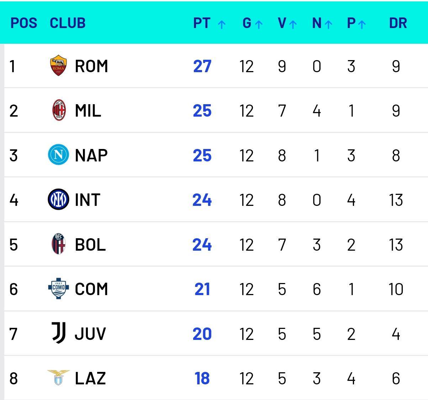Screen dimensions: 428x400
Task: Click the Lazio eagle crest
Action: [x=58, y=377]
